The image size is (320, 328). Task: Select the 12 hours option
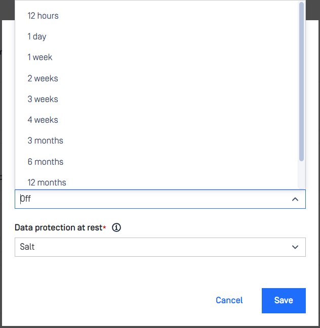point(156,16)
